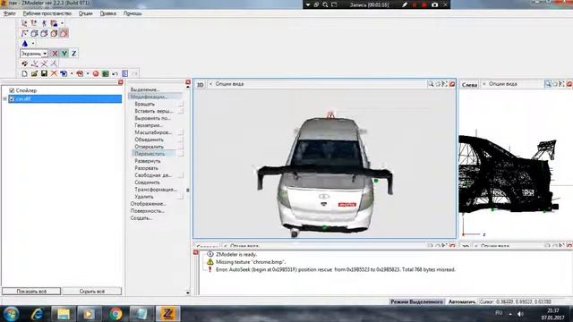Image resolution: width=573 pixels, height=322 pixels.
Task: Expand the Выделение... command group
Action: [145, 89]
